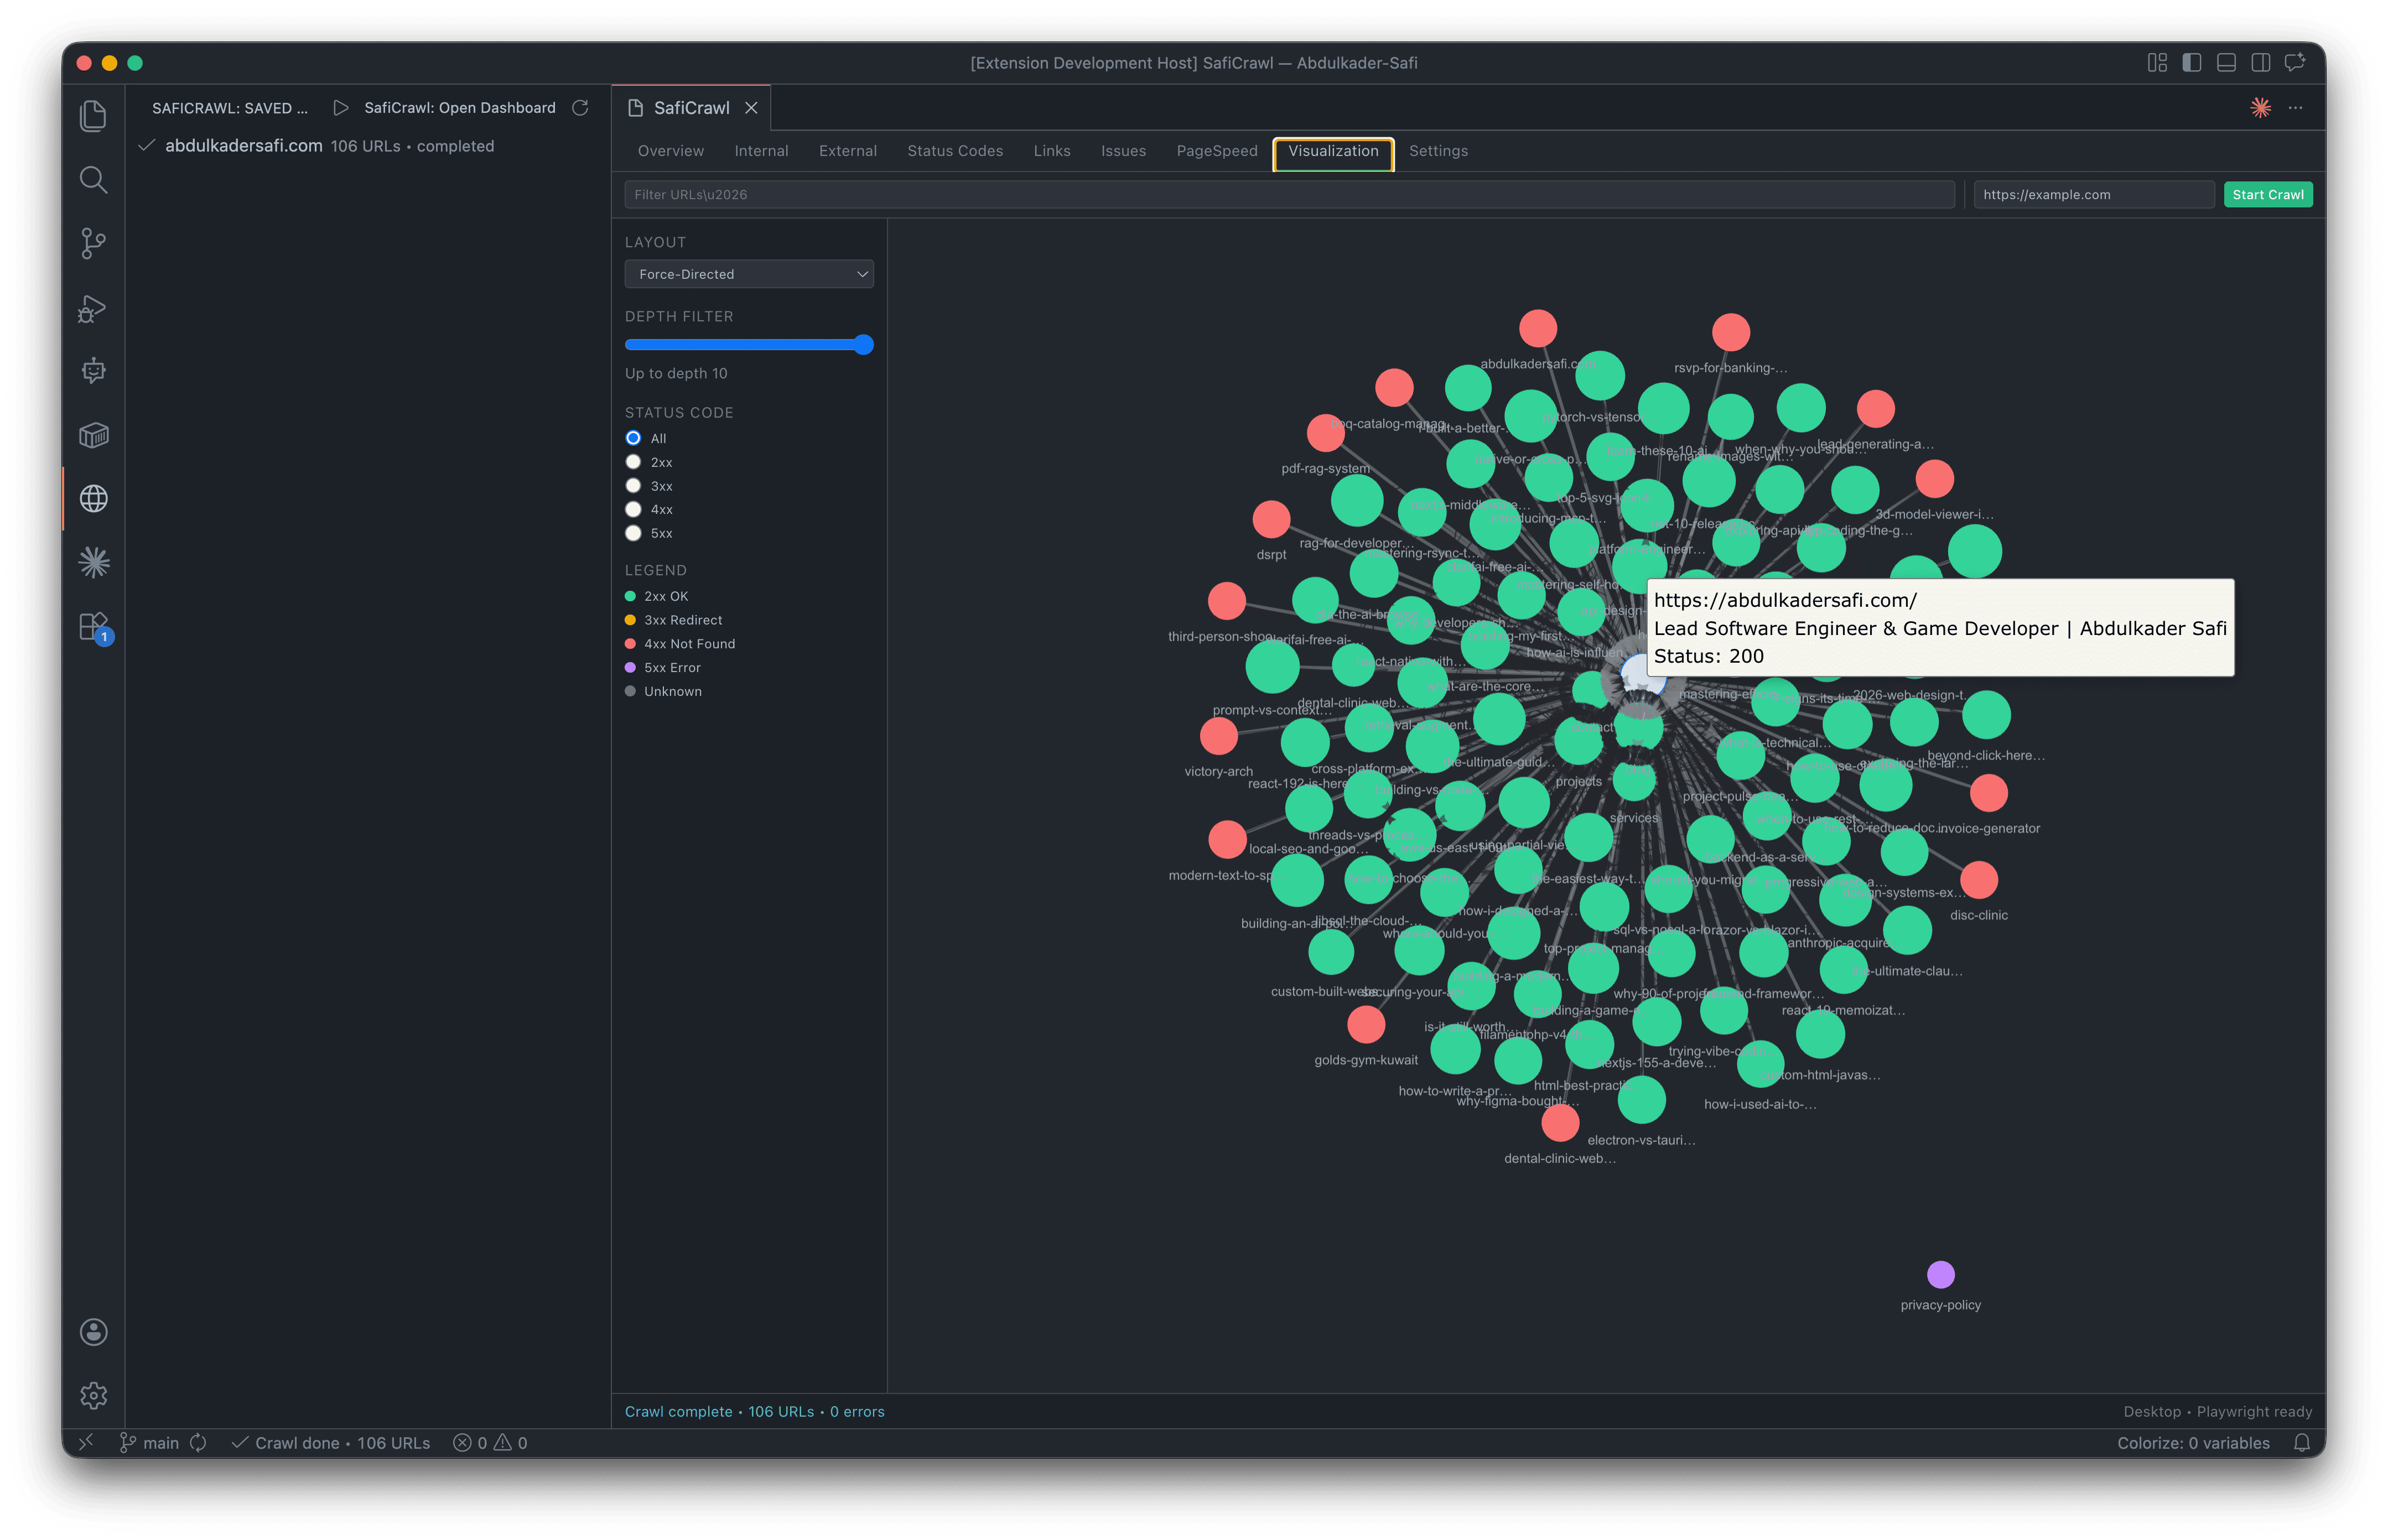Open the Extensions view showing badge 1
The image size is (2388, 1540).
[93, 625]
